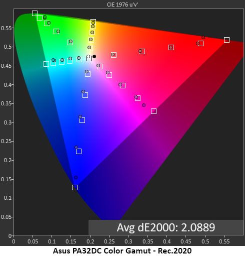
Task: Select the Rec.2020 green primary target square
Action: (34, 13)
